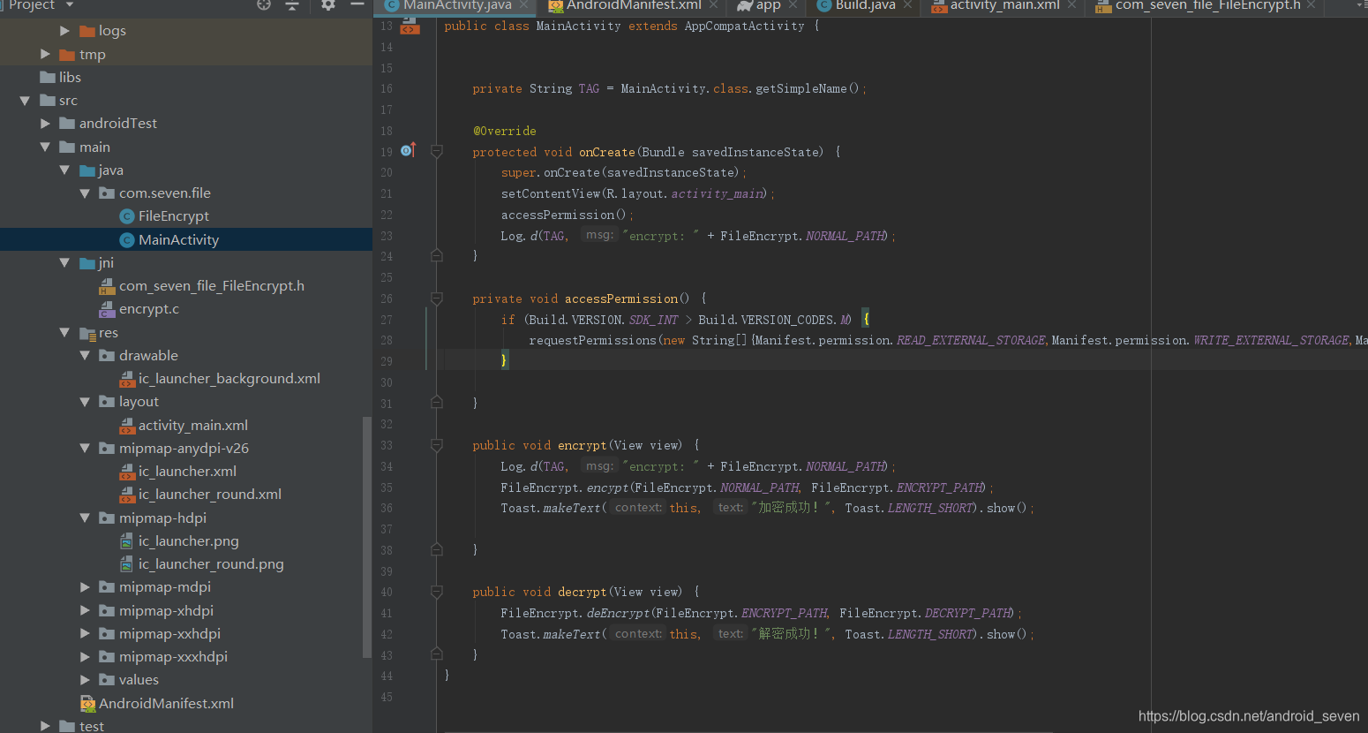This screenshot has height=733, width=1368.
Task: Expand the tmp folder
Action: [x=45, y=54]
